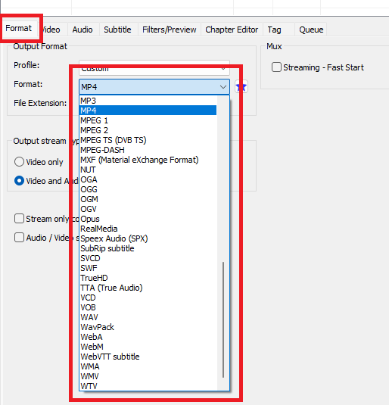389x405 pixels.
Task: Open the Audio tab
Action: (x=82, y=30)
